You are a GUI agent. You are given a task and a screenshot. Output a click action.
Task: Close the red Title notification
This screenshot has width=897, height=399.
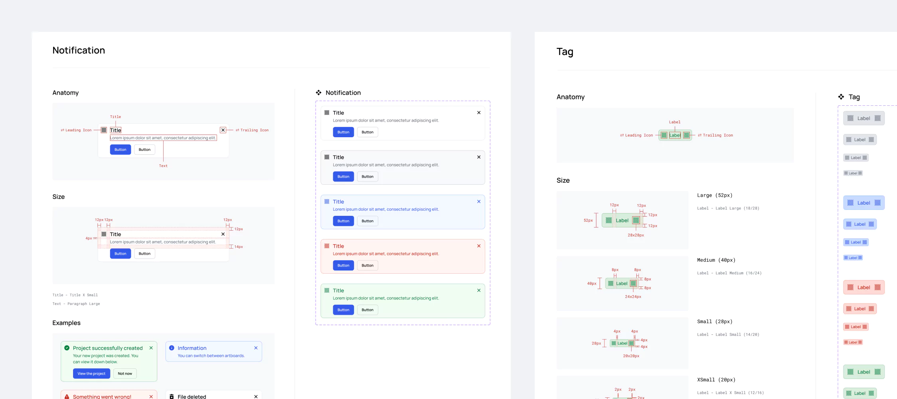click(479, 246)
